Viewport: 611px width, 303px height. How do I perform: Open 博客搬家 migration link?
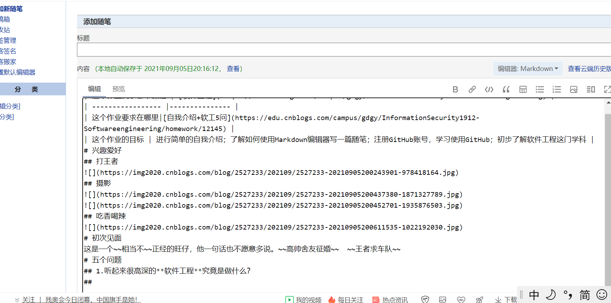click(8, 62)
